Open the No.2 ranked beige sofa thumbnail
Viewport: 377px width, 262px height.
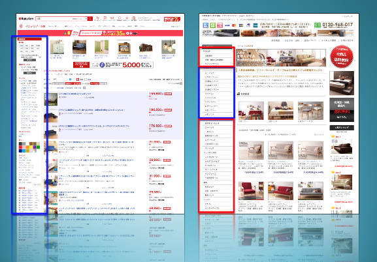(x=342, y=182)
